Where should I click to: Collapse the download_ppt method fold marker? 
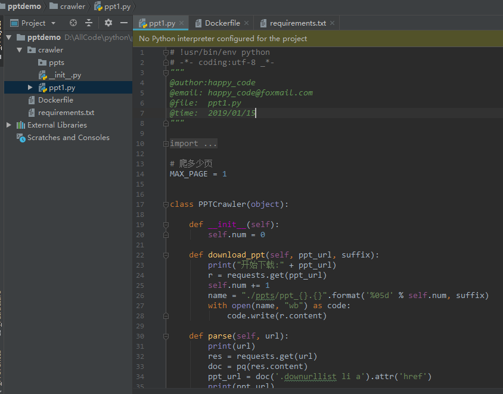(x=166, y=255)
